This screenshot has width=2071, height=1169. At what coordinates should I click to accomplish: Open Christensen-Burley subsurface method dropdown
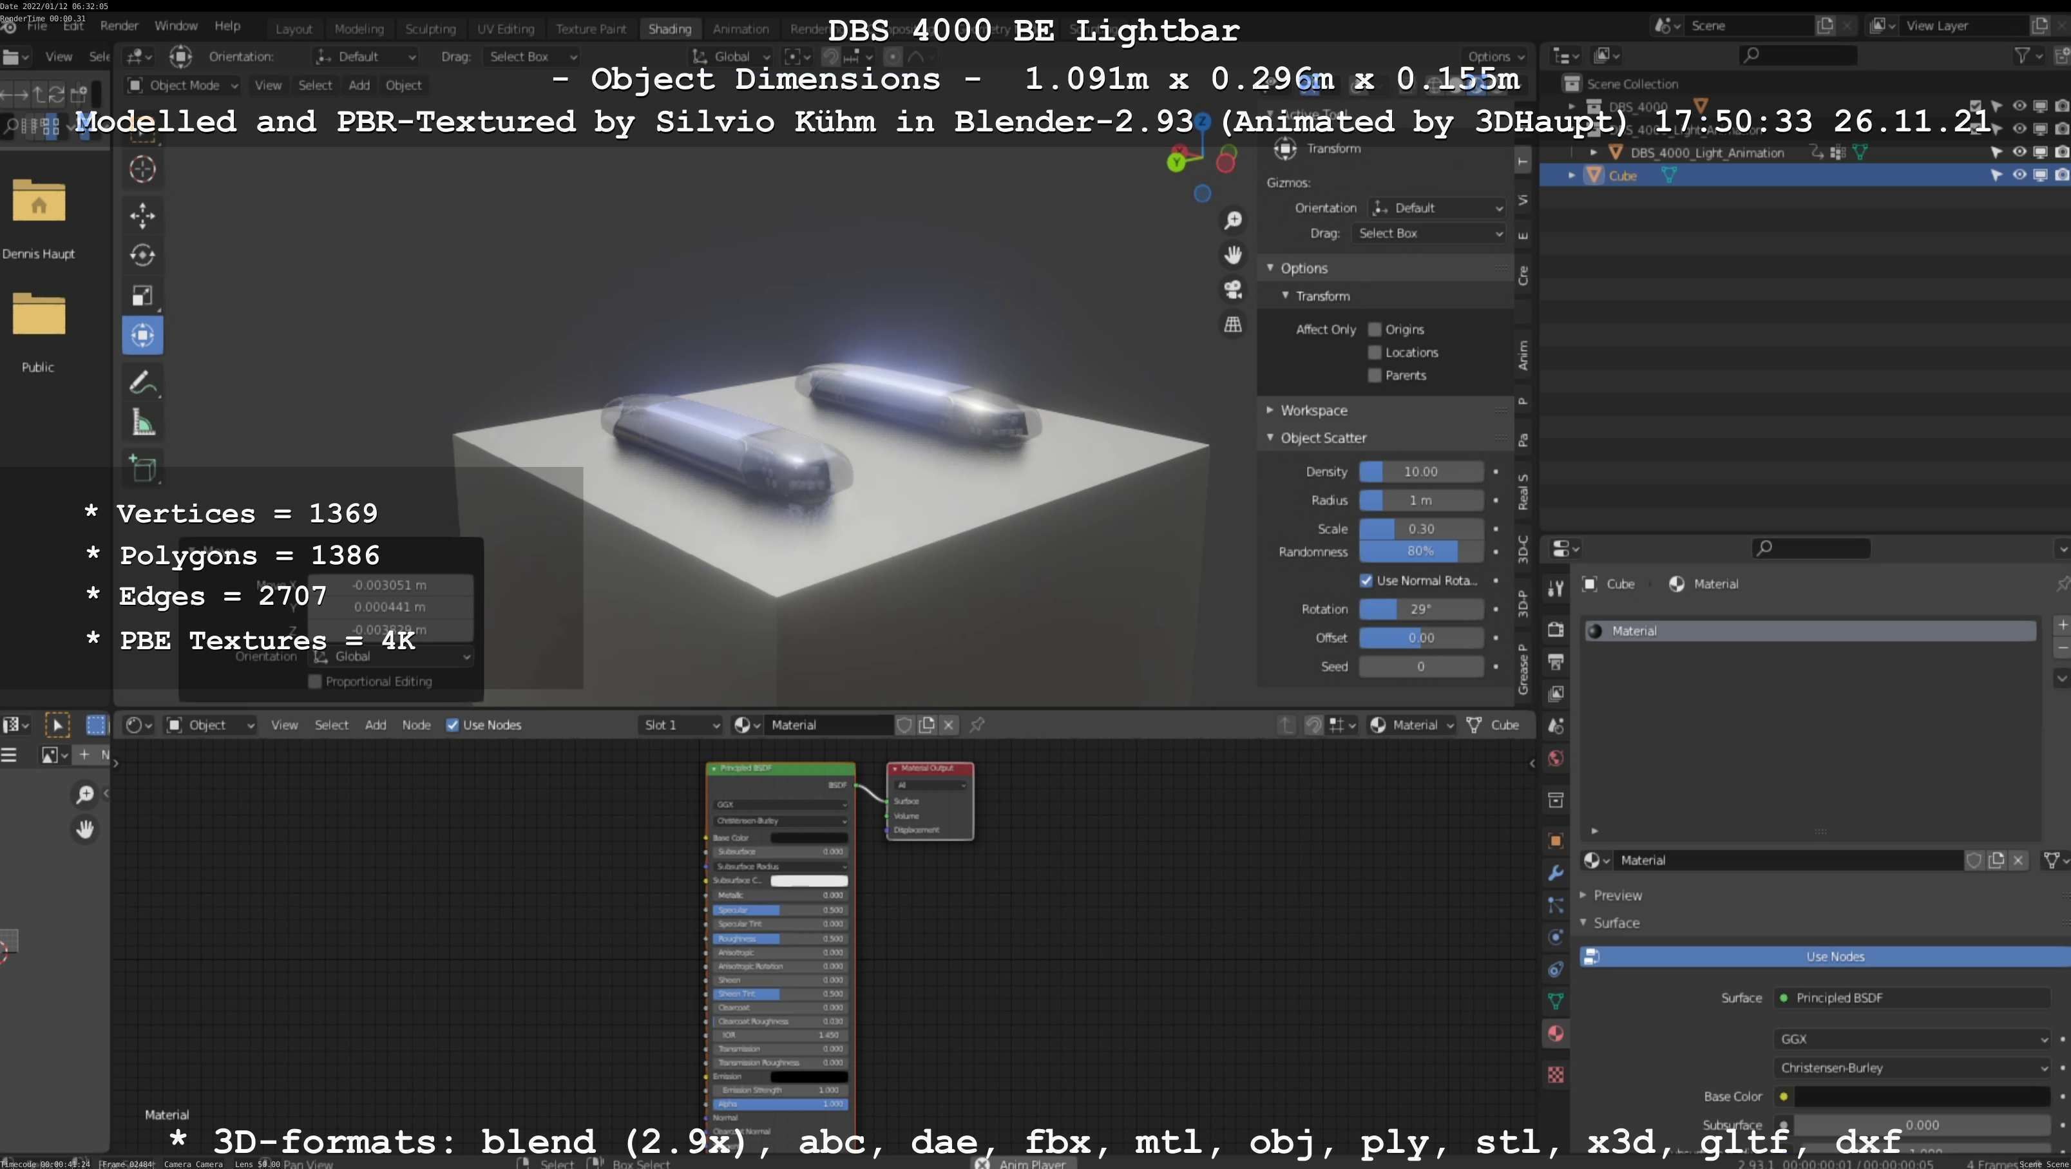(1912, 1069)
